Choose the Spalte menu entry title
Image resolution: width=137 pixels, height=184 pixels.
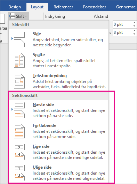pos(39,55)
